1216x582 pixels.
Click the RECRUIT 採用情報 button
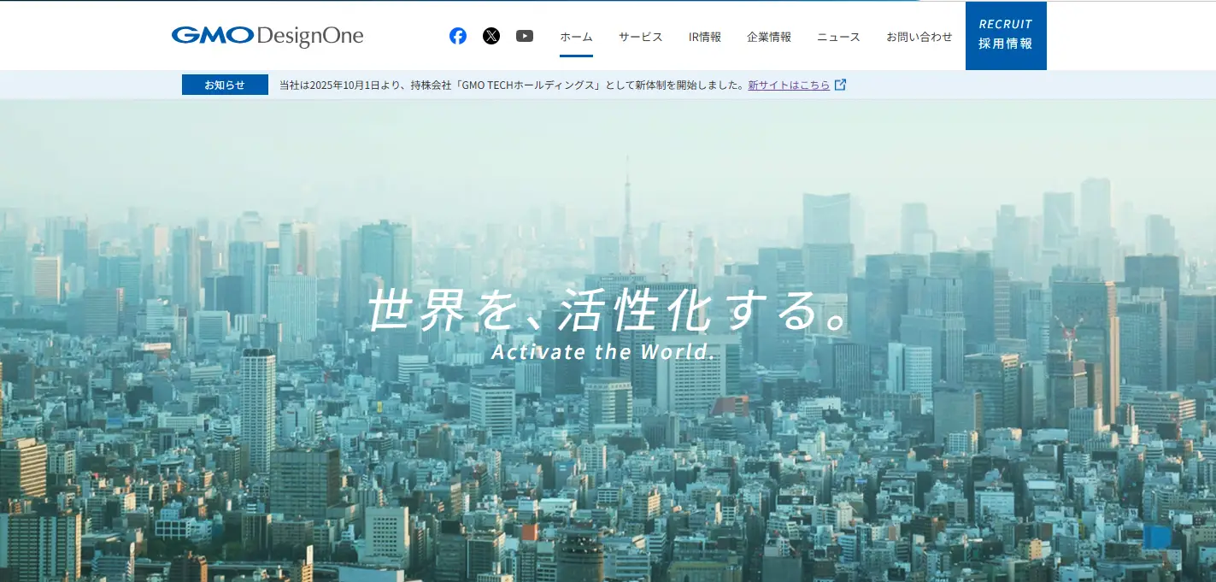(1006, 35)
